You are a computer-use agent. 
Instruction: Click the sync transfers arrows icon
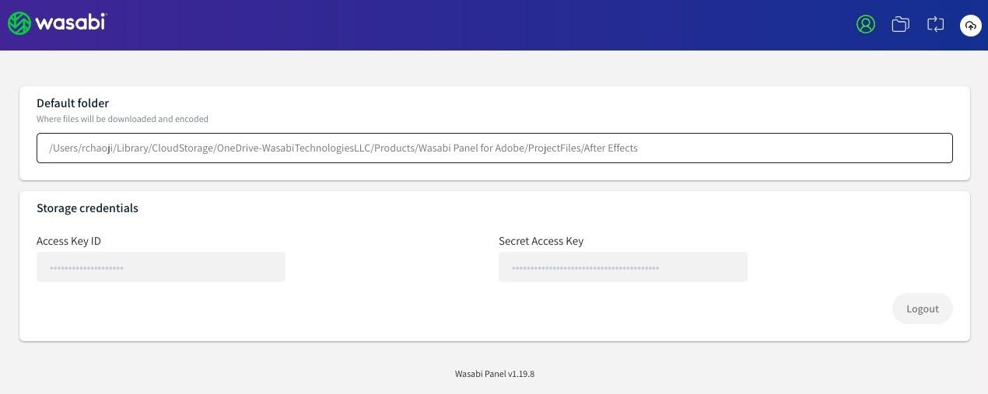(x=936, y=24)
